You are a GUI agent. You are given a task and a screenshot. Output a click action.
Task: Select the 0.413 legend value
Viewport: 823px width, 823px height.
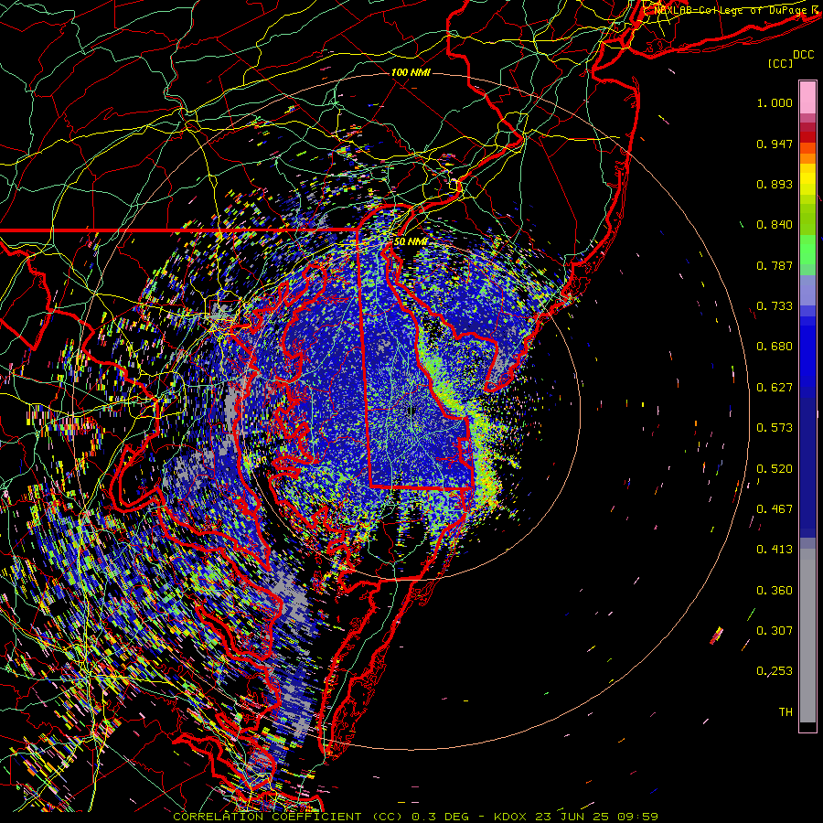click(775, 550)
